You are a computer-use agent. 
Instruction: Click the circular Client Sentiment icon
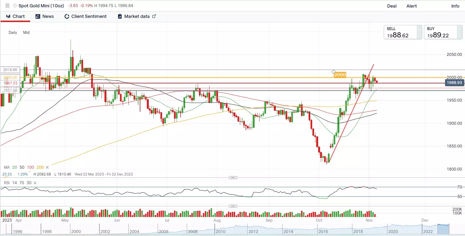tap(67, 17)
